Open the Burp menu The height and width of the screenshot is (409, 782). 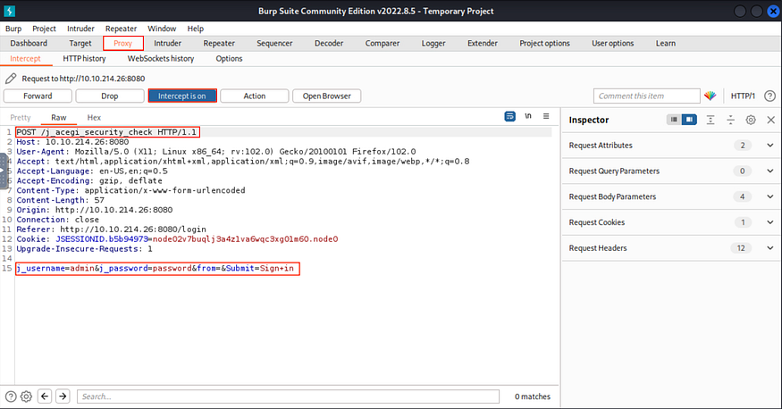(13, 29)
